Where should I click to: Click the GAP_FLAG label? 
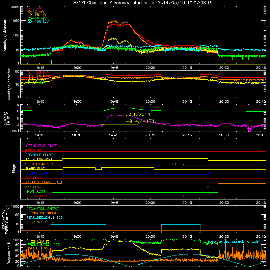[33, 150]
